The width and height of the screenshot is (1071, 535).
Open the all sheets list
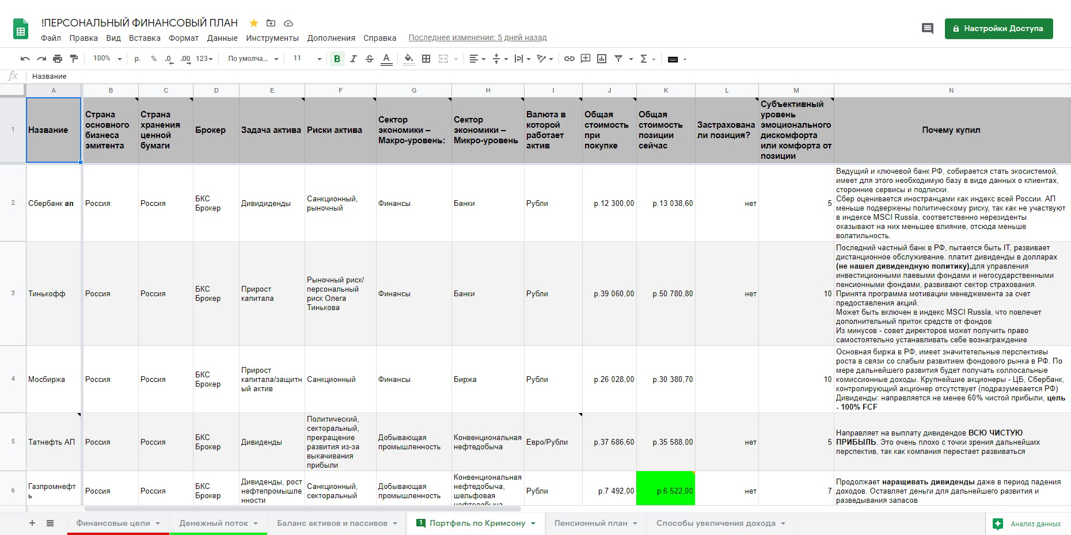(x=50, y=523)
